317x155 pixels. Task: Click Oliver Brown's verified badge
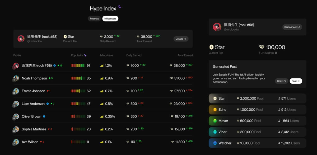coord(44,116)
